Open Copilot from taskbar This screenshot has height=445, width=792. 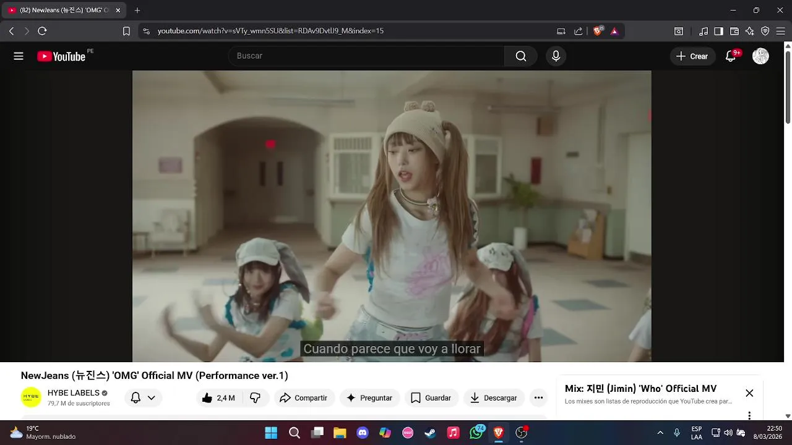pos(385,433)
